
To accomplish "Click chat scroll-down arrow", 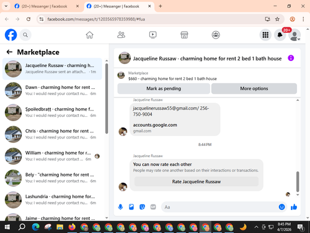I will (x=298, y=194).
